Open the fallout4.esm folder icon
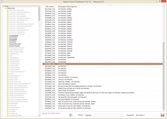 pyautogui.click(x=6, y=8)
